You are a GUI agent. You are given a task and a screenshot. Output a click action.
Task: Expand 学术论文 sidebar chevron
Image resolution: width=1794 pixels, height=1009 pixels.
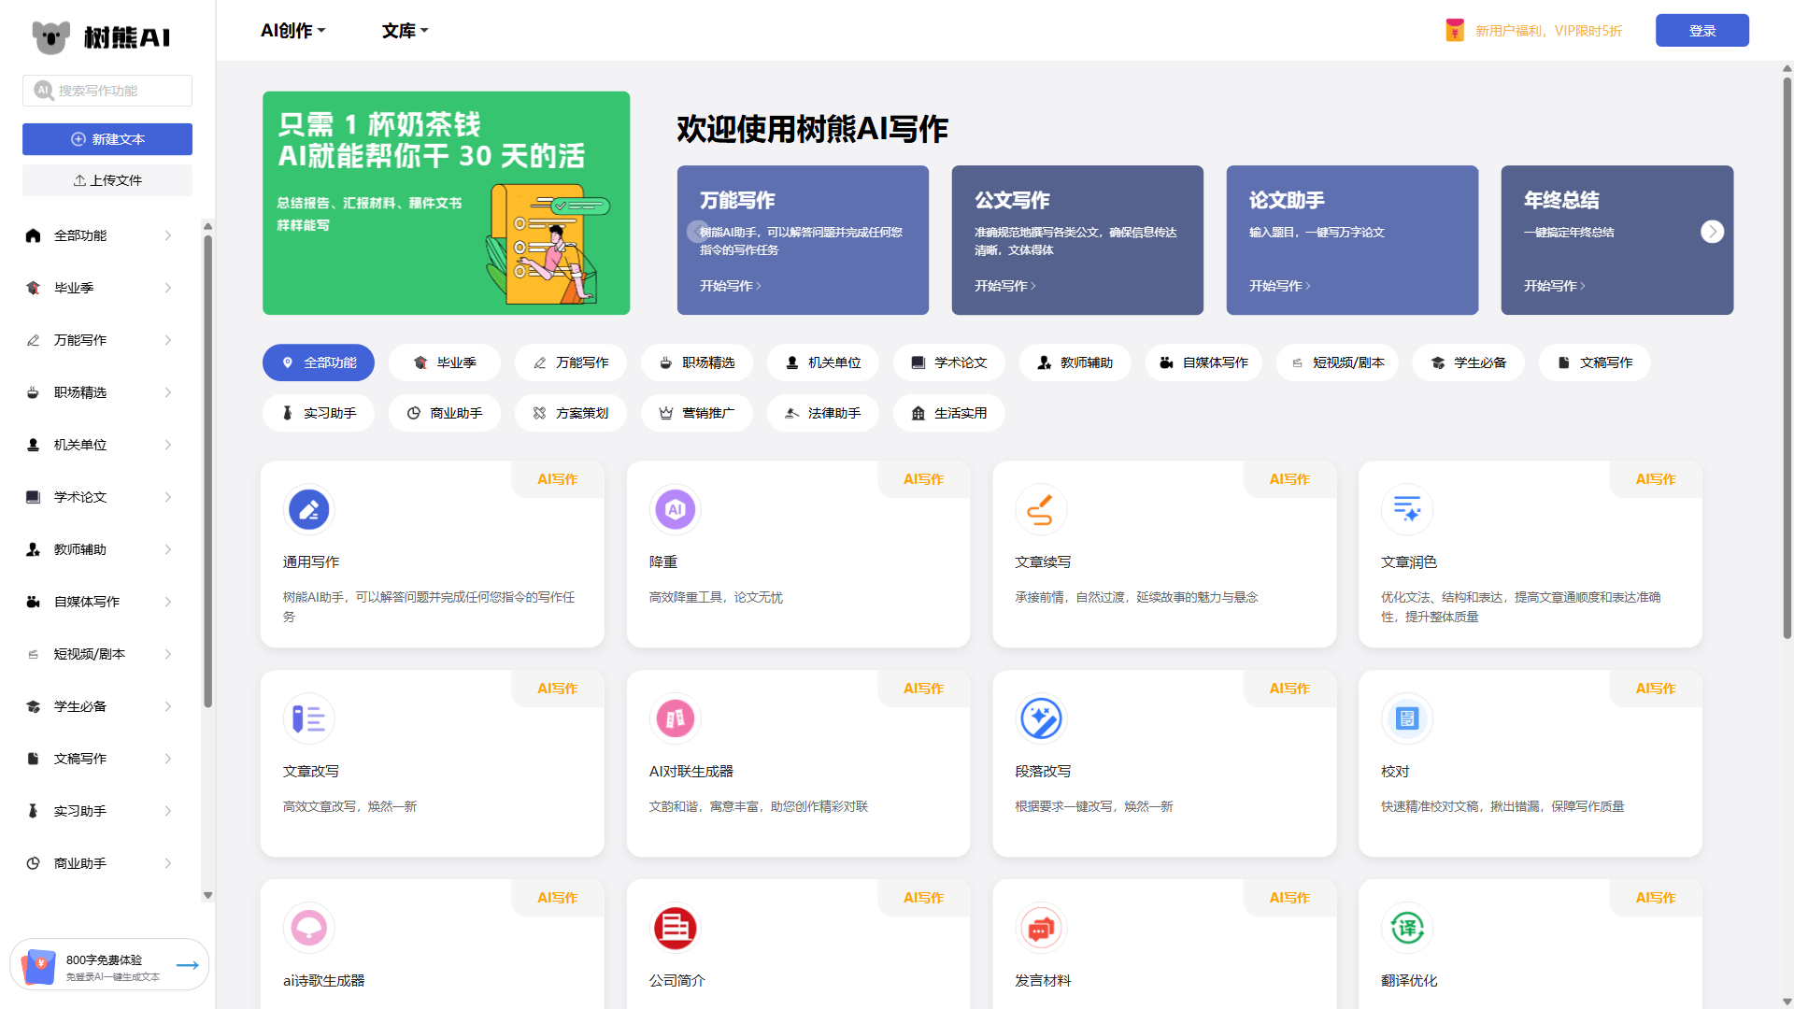click(x=168, y=497)
